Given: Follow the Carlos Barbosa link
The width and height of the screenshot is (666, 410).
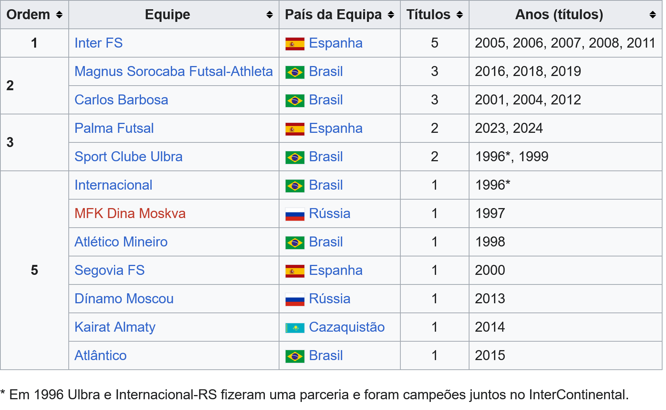Looking at the screenshot, I should click(x=121, y=100).
